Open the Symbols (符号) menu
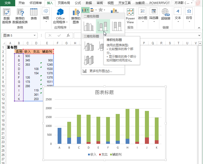 (x=189, y=15)
